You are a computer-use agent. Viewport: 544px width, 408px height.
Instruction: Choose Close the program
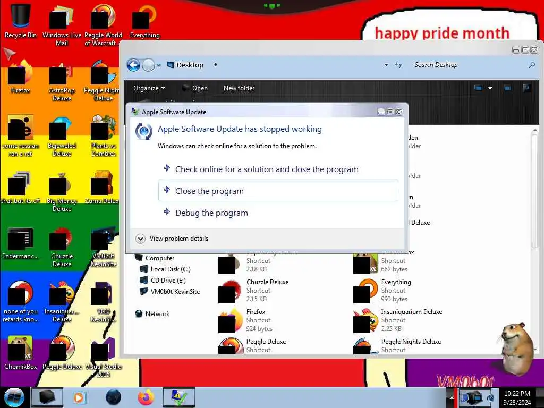(x=278, y=191)
